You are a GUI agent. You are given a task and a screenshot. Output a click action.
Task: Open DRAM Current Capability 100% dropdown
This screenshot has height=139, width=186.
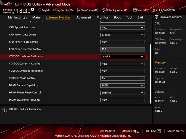(x=122, y=85)
